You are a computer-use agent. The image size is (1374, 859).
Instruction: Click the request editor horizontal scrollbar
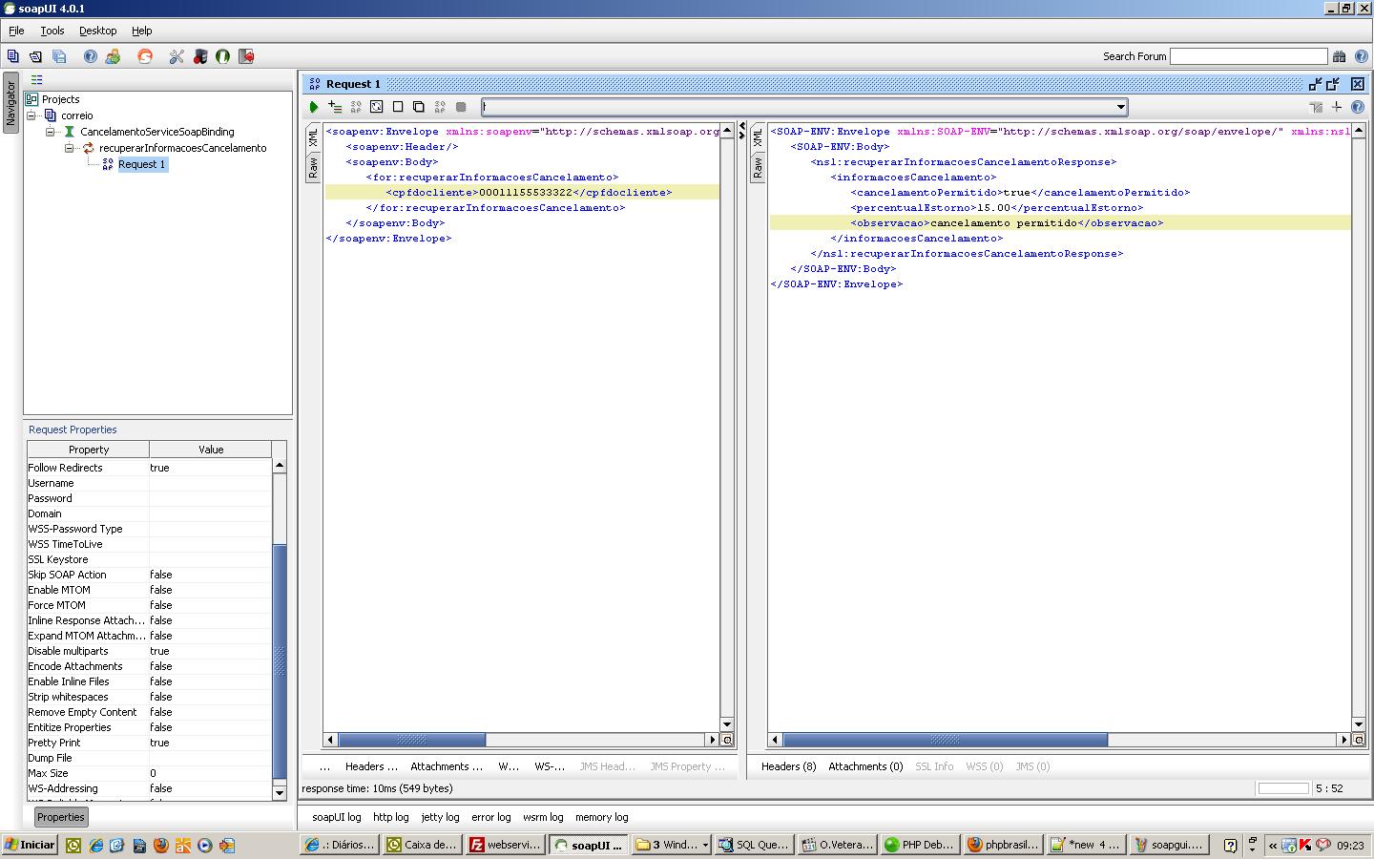tap(412, 740)
